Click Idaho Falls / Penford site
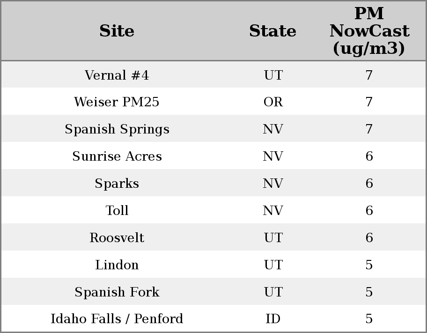Viewport: 427px width, 333px height. (117, 319)
